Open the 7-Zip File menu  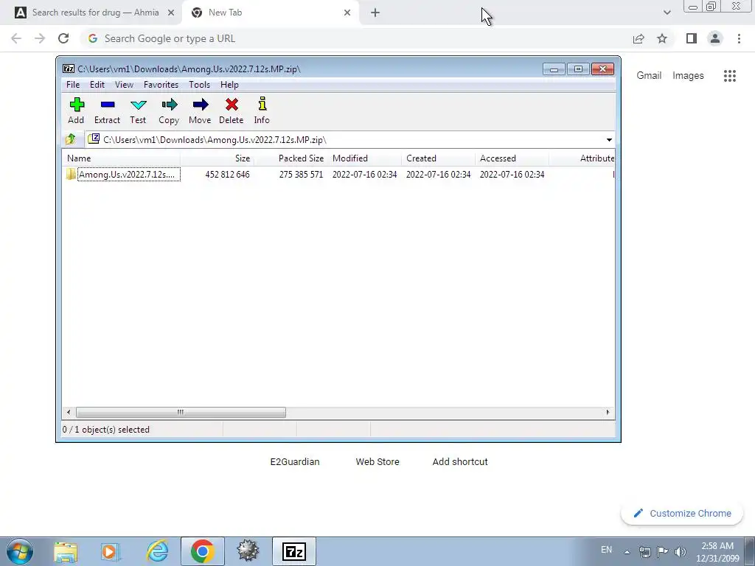73,85
